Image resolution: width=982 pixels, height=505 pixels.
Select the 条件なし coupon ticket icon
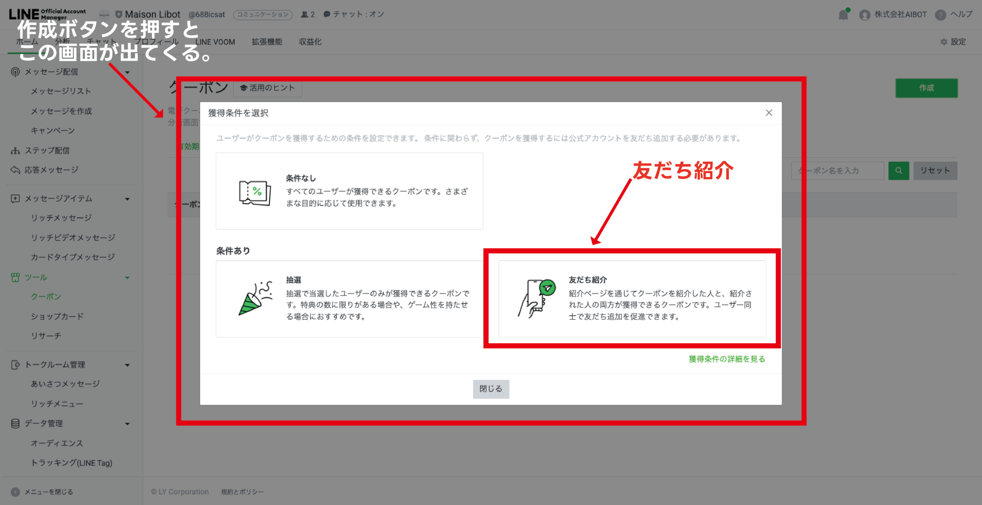pyautogui.click(x=255, y=193)
